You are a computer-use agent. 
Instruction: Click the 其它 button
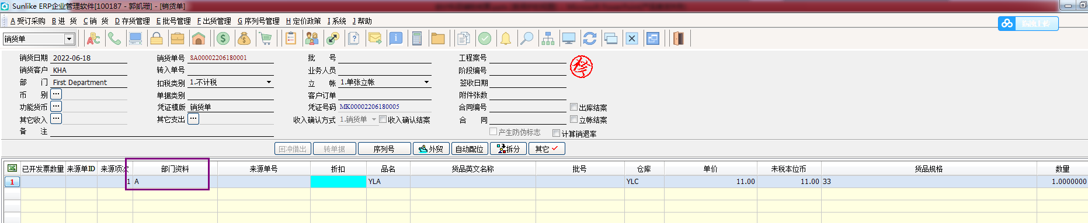(547, 148)
